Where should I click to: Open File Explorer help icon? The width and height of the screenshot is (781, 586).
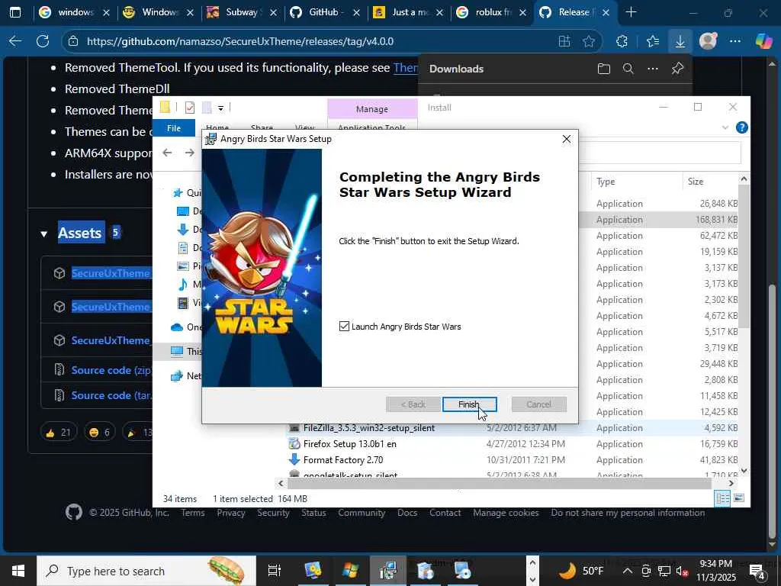tap(741, 128)
